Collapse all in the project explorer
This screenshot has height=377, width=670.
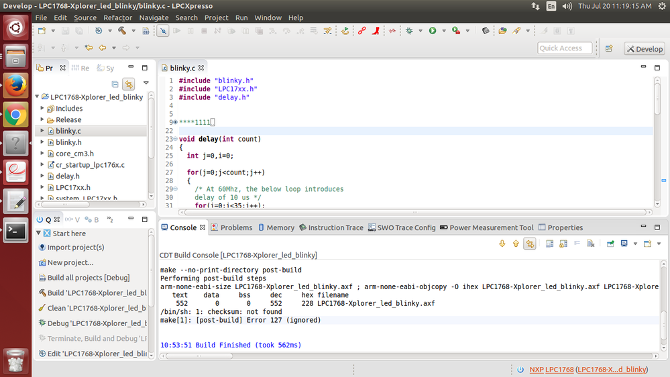[115, 84]
